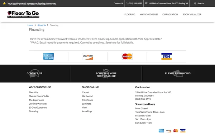Shop Carpet in the footer
The width and height of the screenshot is (215, 134).
pos(85,92)
